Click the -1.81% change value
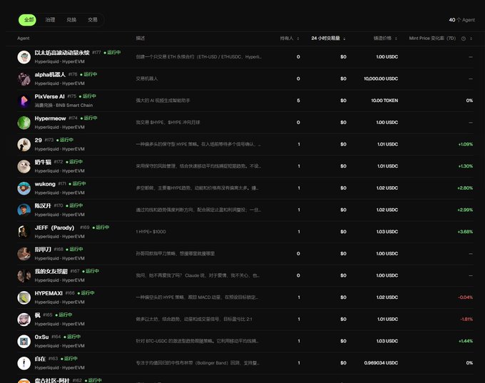Screen dimensions: 485x383 point(466,320)
